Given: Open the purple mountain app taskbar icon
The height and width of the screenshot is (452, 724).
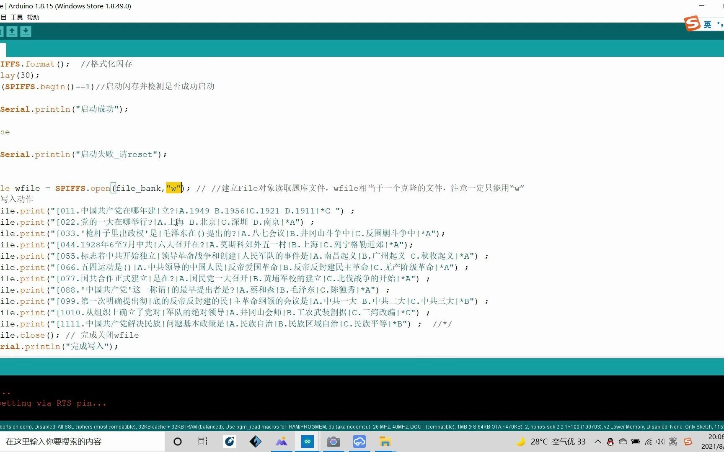Looking at the screenshot, I should click(x=282, y=442).
